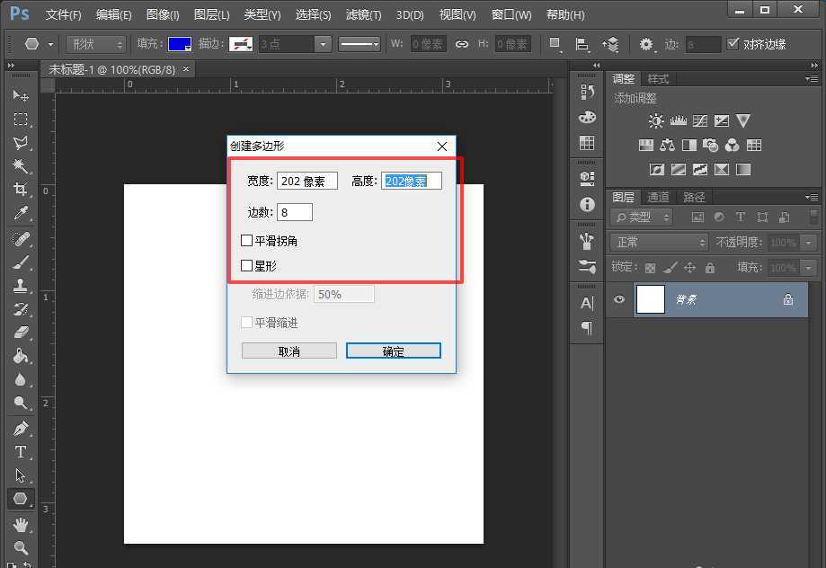Click the 取消 button in the polygon dialog
826x568 pixels.
[289, 351]
